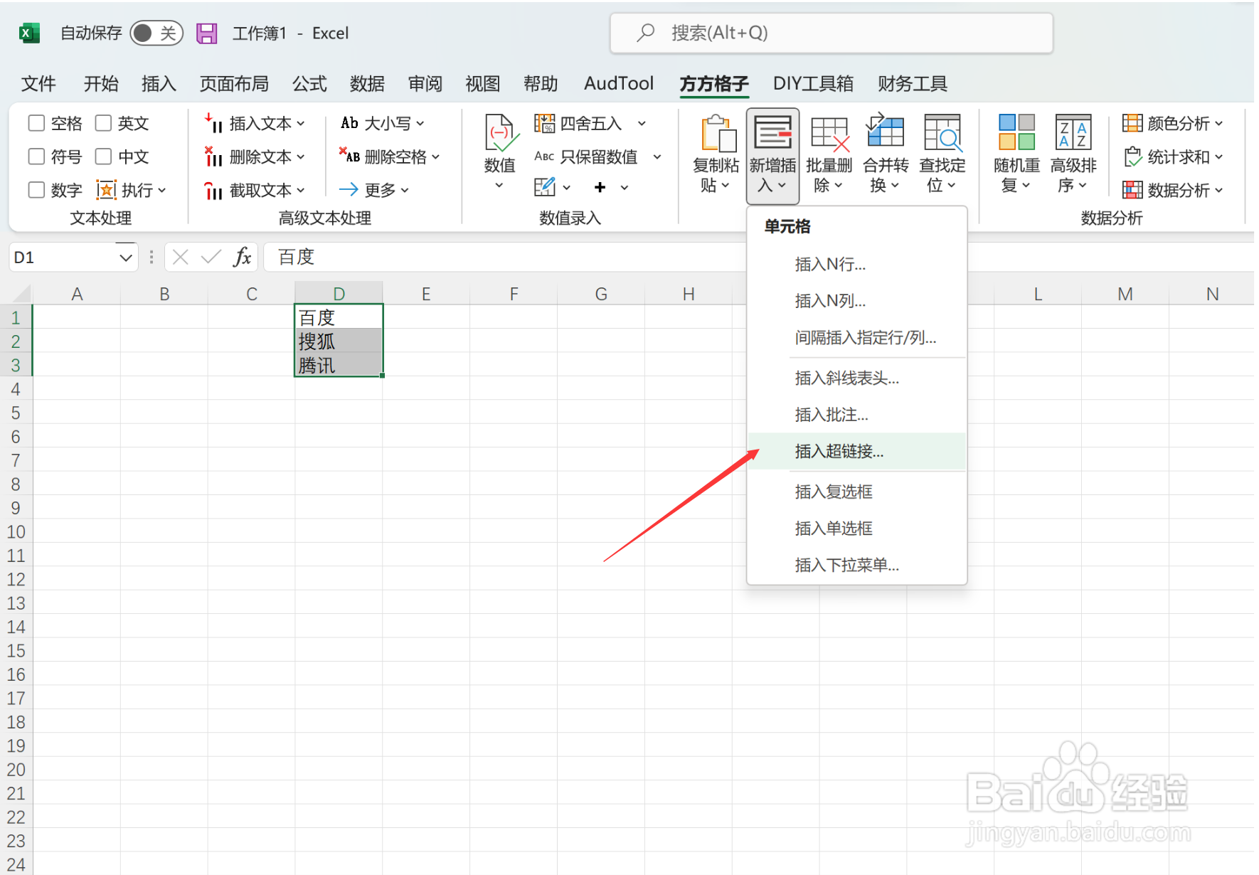Screen dimensions: 1259x875
Task: Select column header A
Action: pyautogui.click(x=77, y=294)
